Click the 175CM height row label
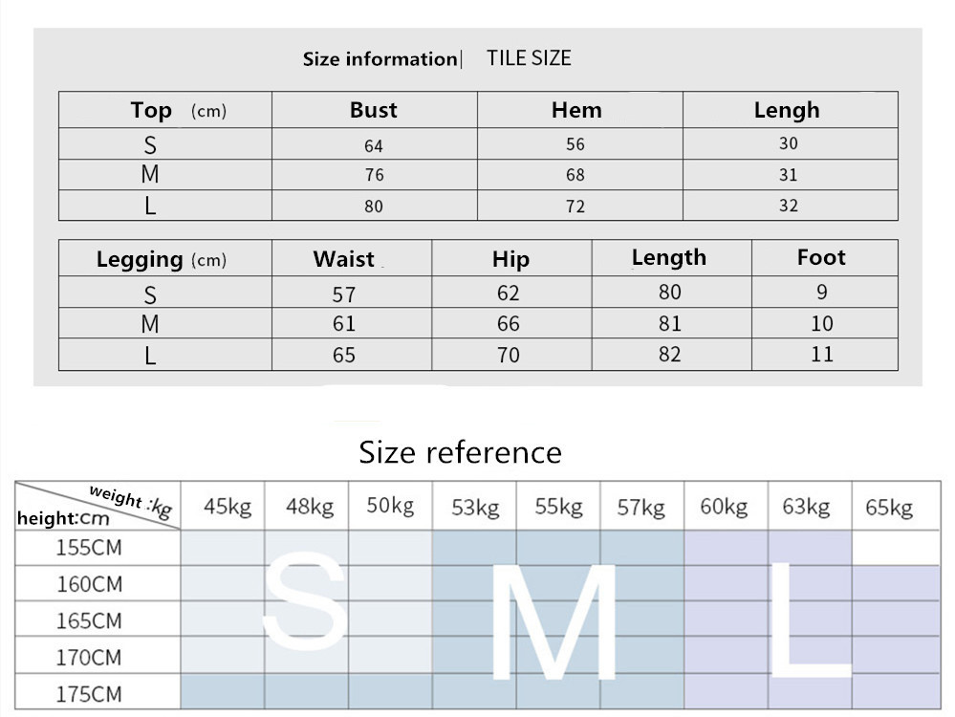Screen dimensions: 955x717 coord(90,694)
